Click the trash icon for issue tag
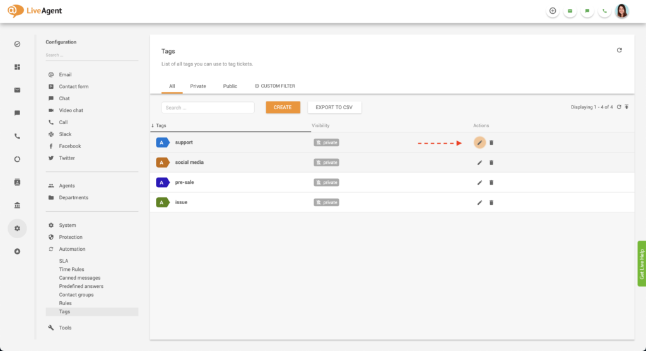Screen dimensions: 646x351 coord(491,202)
